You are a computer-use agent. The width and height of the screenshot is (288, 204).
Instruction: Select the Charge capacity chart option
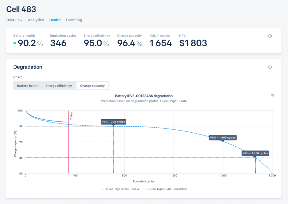[92, 86]
